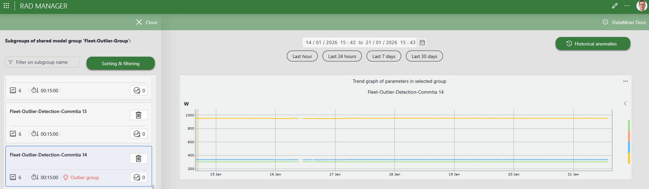Open the trend graph ellipsis menu

(x=626, y=81)
